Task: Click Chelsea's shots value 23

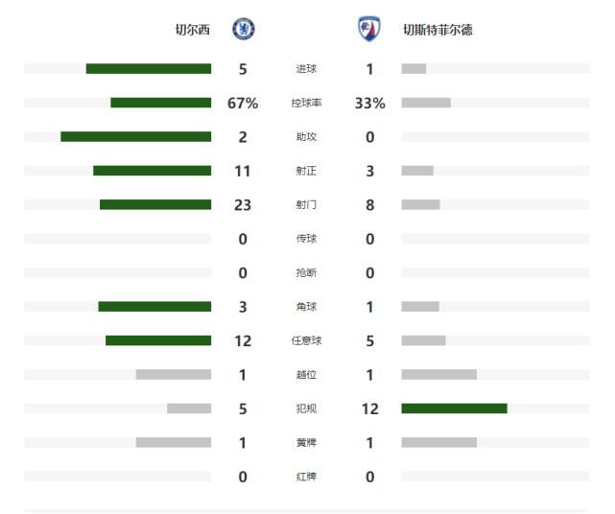Action: 243,204
